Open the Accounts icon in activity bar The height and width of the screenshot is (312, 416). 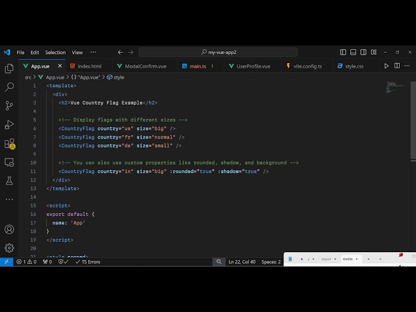click(x=9, y=229)
